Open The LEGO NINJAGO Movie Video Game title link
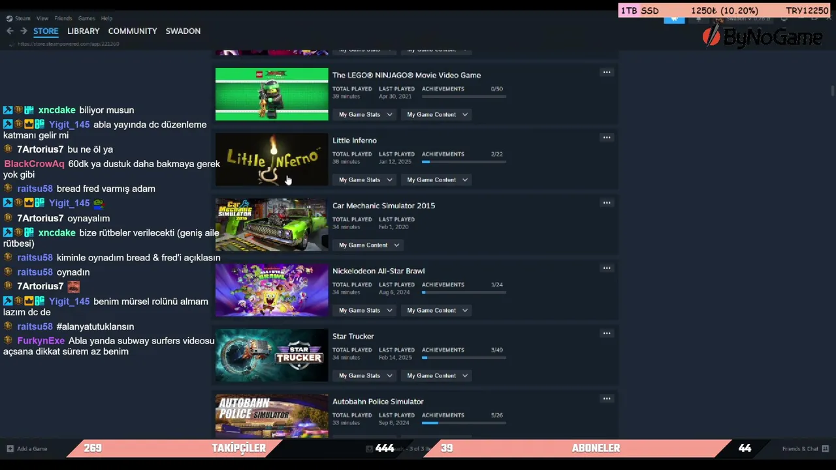 point(406,75)
